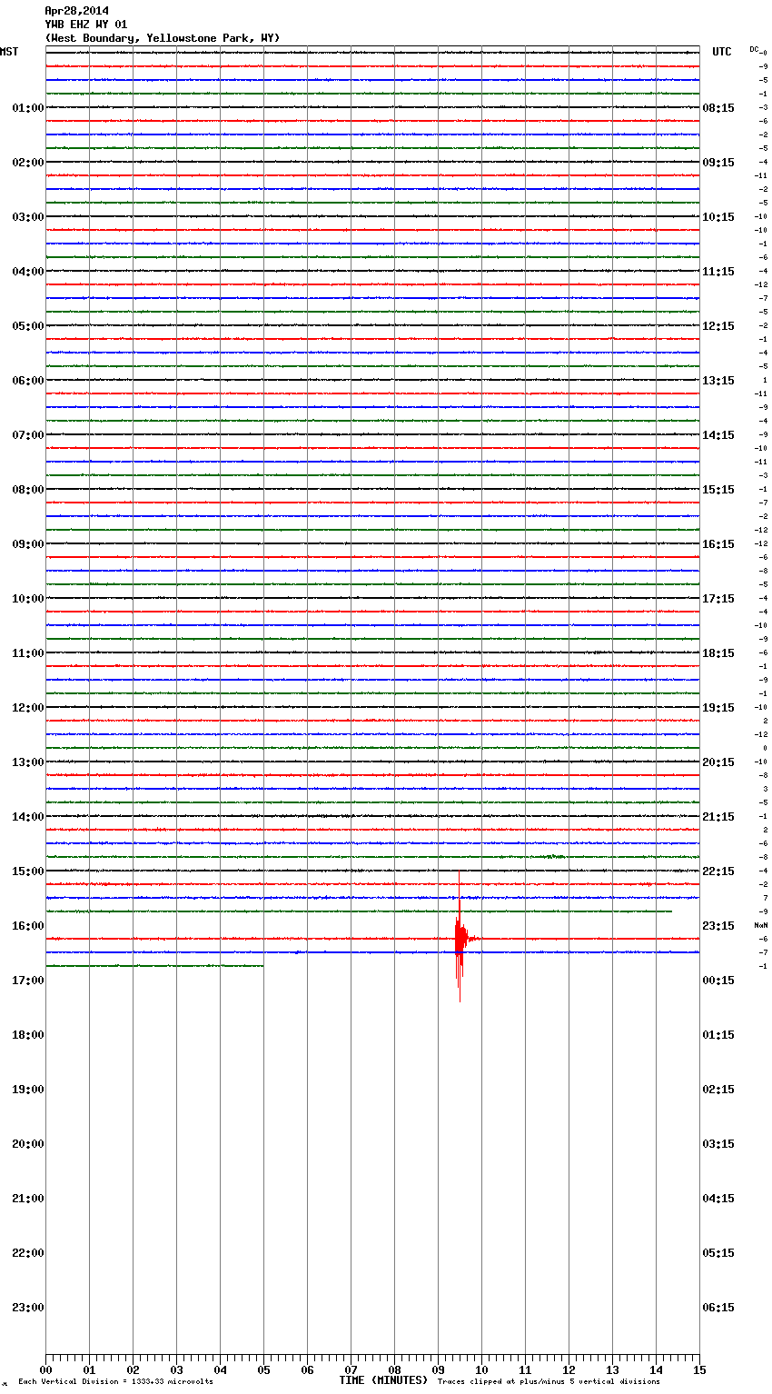This screenshot has height=1394, width=772.
Task: Click the UTC time label '04:15'
Action: tap(718, 1199)
